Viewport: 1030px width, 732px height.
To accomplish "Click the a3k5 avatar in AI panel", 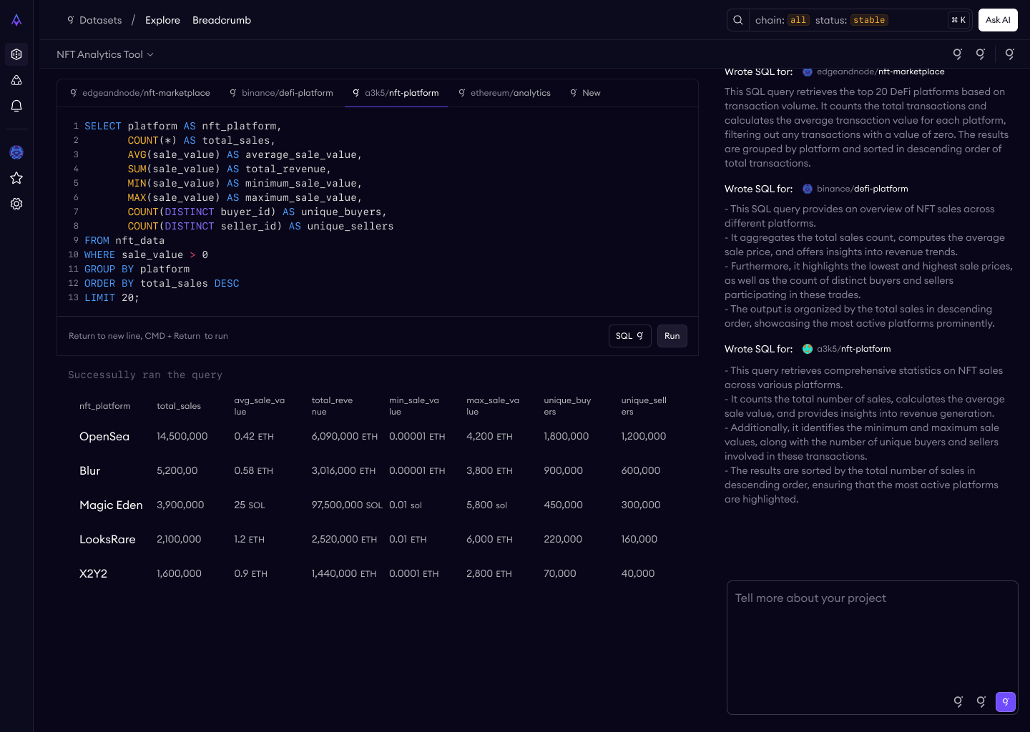I will pos(808,349).
